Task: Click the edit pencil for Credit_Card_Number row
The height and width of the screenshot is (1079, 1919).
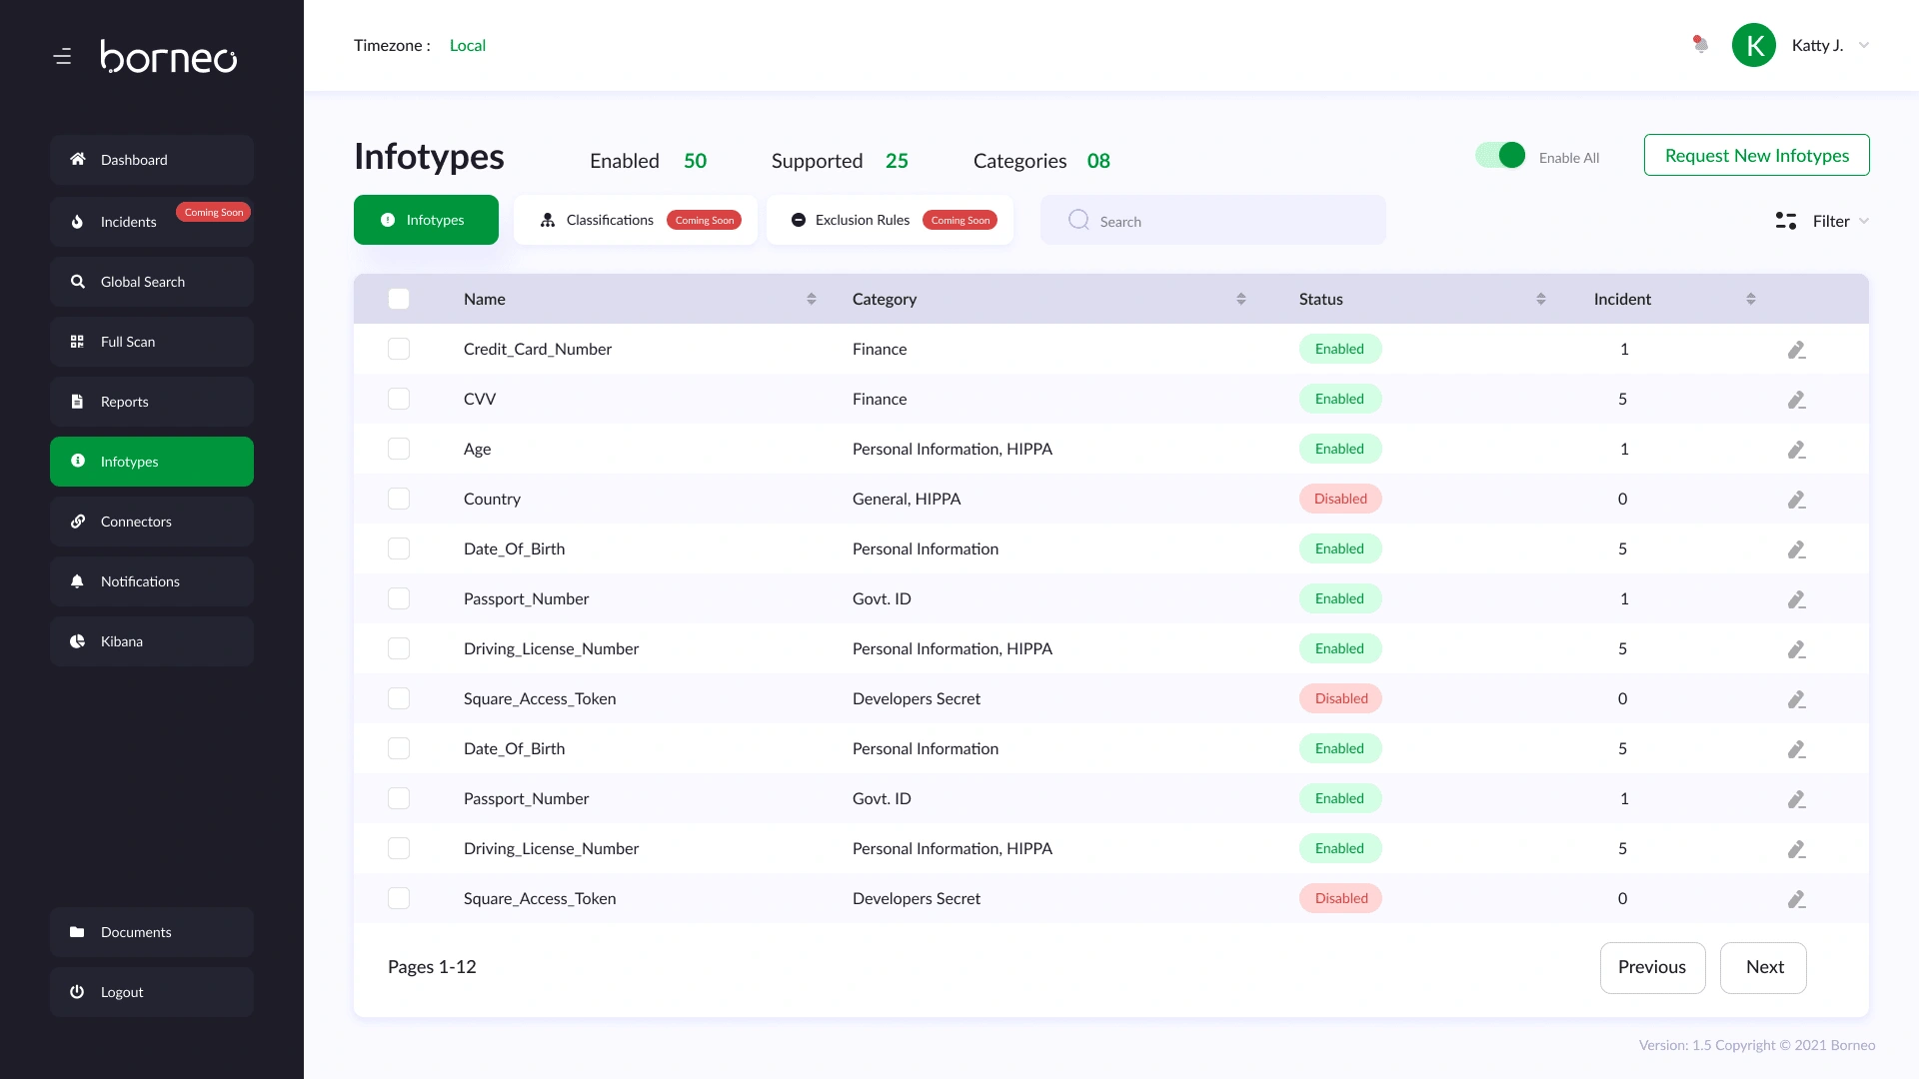Action: tap(1796, 350)
